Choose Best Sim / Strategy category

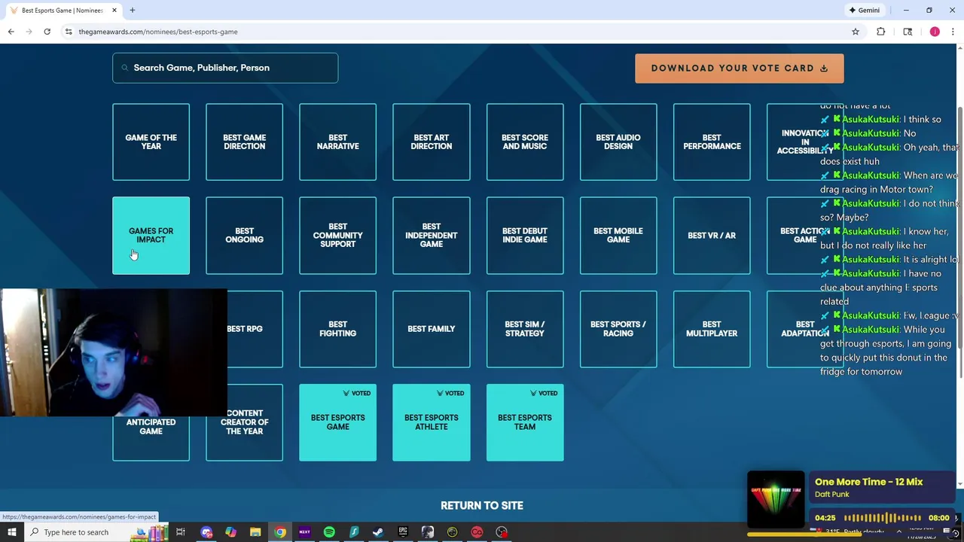point(525,329)
